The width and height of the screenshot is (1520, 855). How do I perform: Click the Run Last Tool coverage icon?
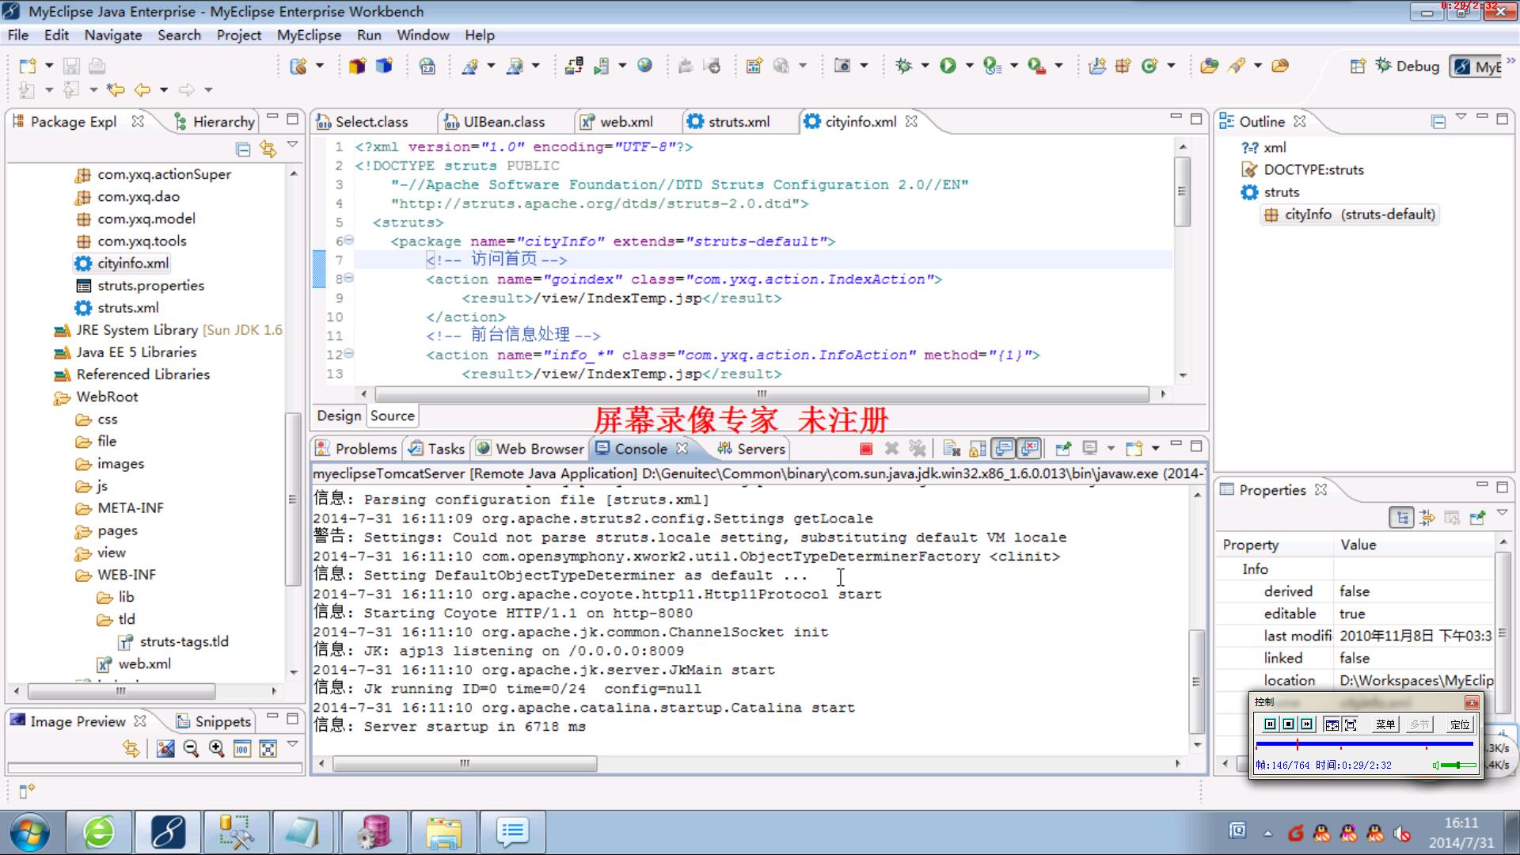click(x=992, y=66)
